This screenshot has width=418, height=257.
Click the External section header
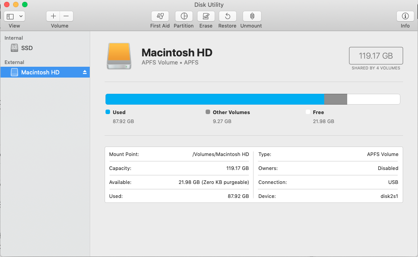click(14, 62)
